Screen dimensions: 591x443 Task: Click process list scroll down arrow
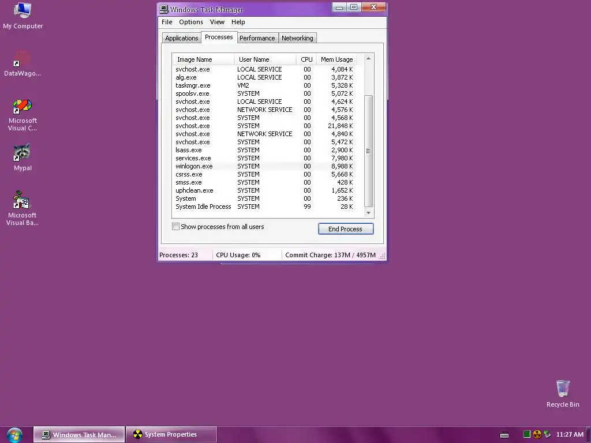pyautogui.click(x=368, y=213)
